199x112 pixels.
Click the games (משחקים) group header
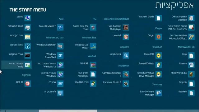pyautogui.click(x=26, y=75)
